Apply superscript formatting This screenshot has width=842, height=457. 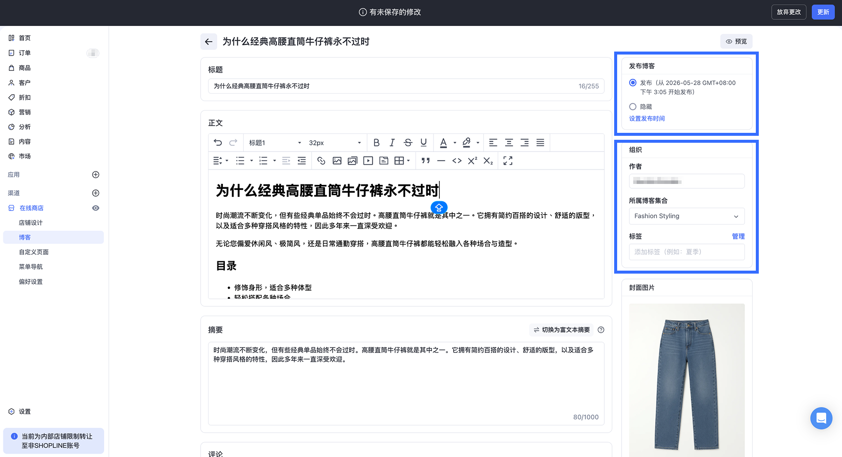click(473, 161)
